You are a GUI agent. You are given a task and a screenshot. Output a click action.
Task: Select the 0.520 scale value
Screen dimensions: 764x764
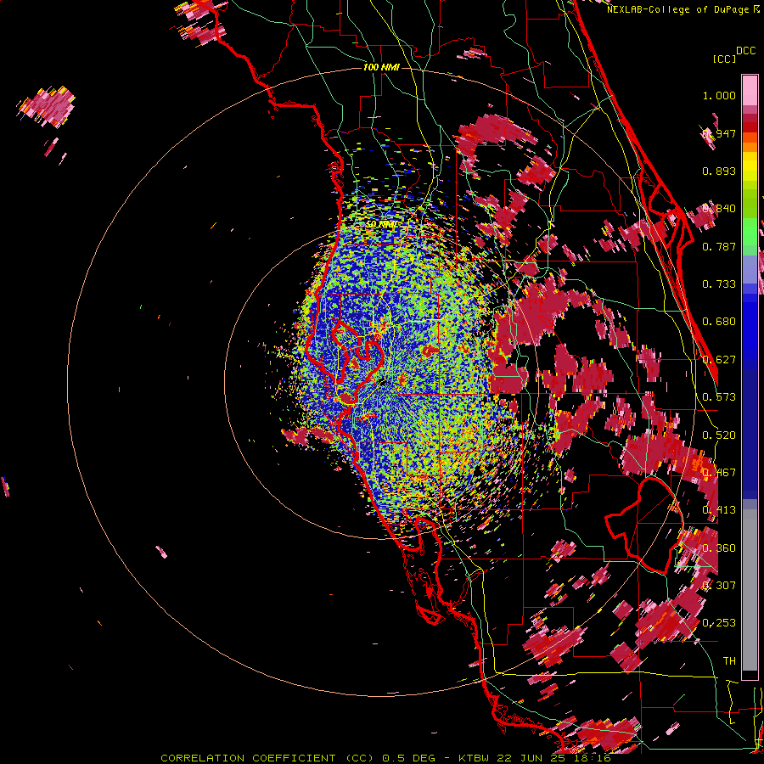[x=719, y=435]
